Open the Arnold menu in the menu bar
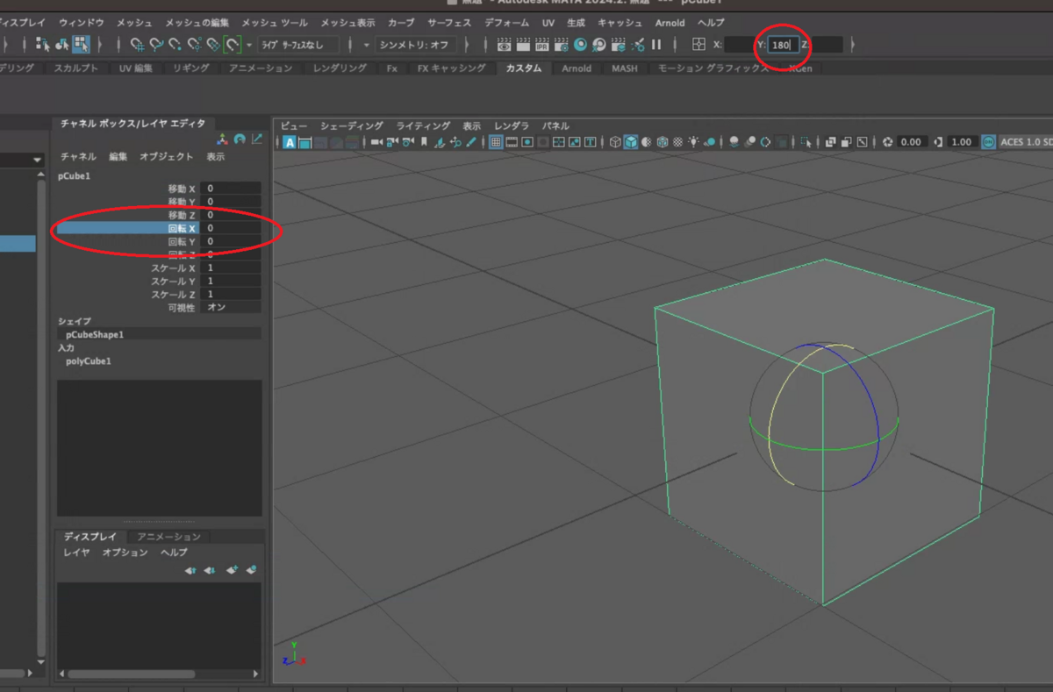This screenshot has width=1053, height=692. pos(670,23)
